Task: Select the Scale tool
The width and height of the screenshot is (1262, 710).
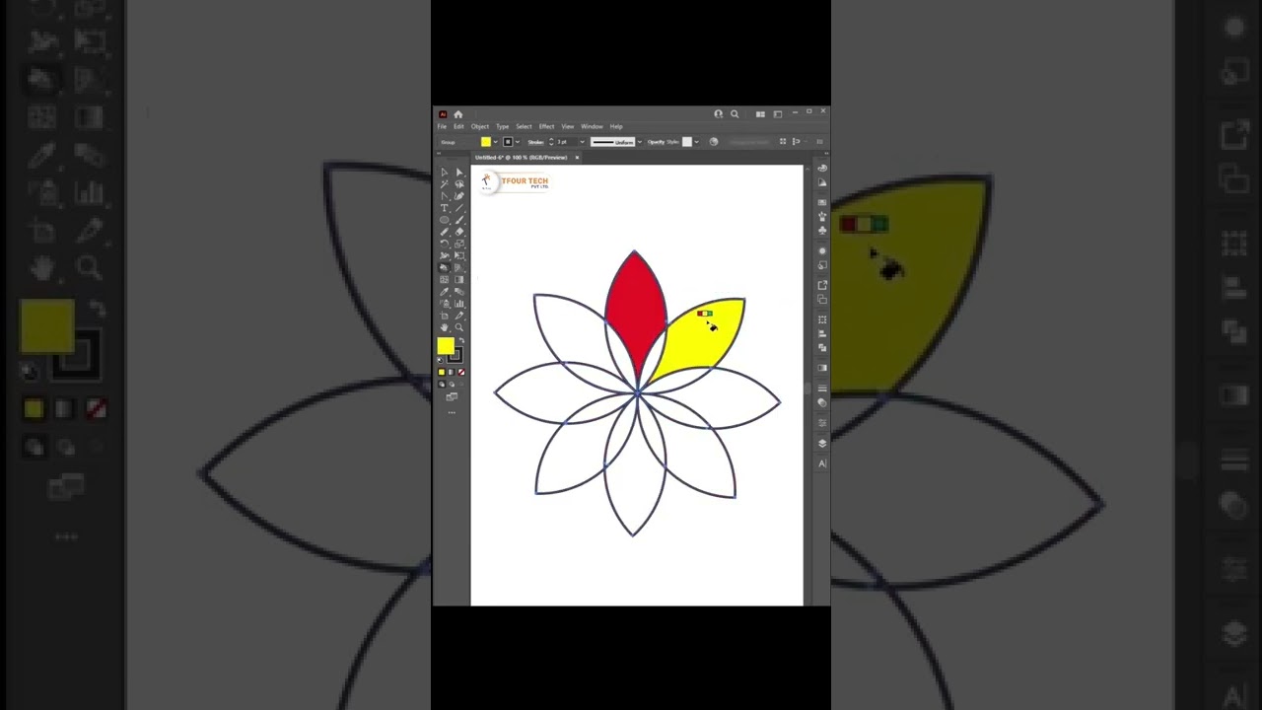Action: 459,244
